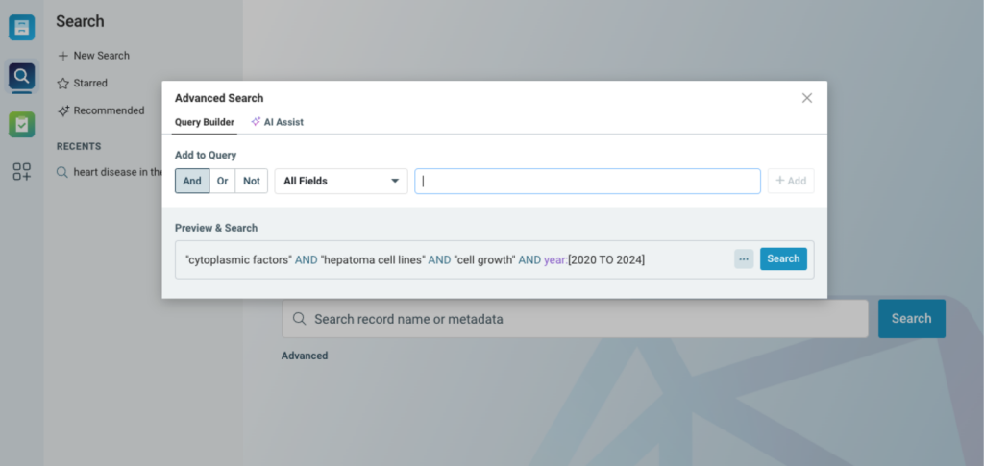
Task: Switch to the Query Builder tab
Action: 205,122
